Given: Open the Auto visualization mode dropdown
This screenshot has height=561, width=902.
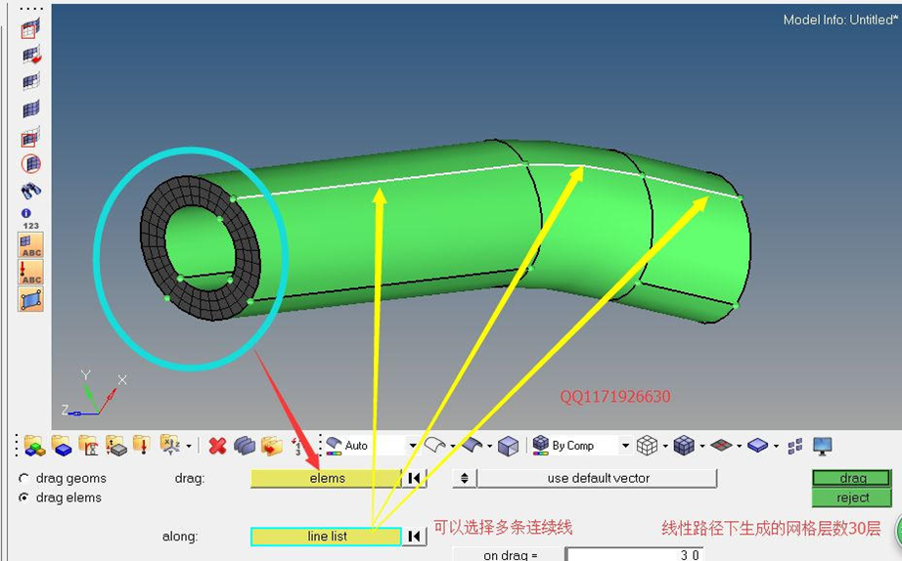Looking at the screenshot, I should pyautogui.click(x=412, y=446).
